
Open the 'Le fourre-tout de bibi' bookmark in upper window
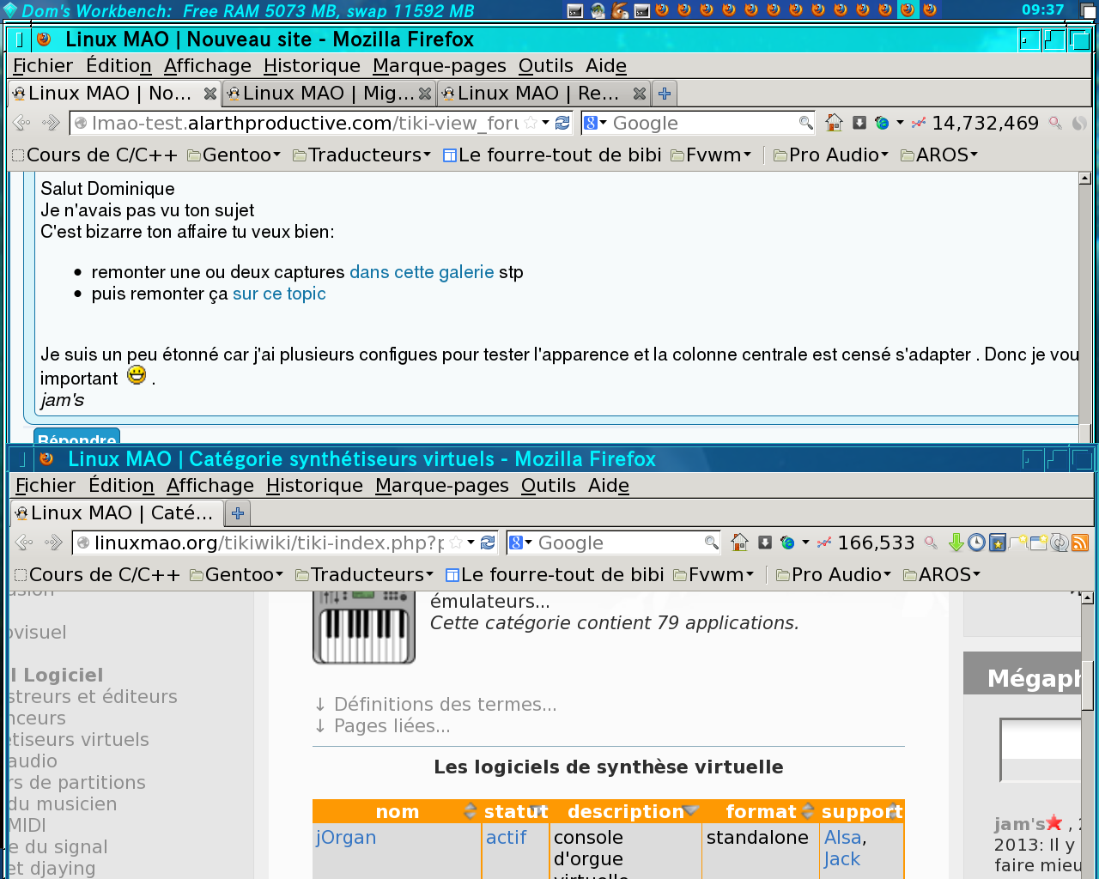point(551,155)
